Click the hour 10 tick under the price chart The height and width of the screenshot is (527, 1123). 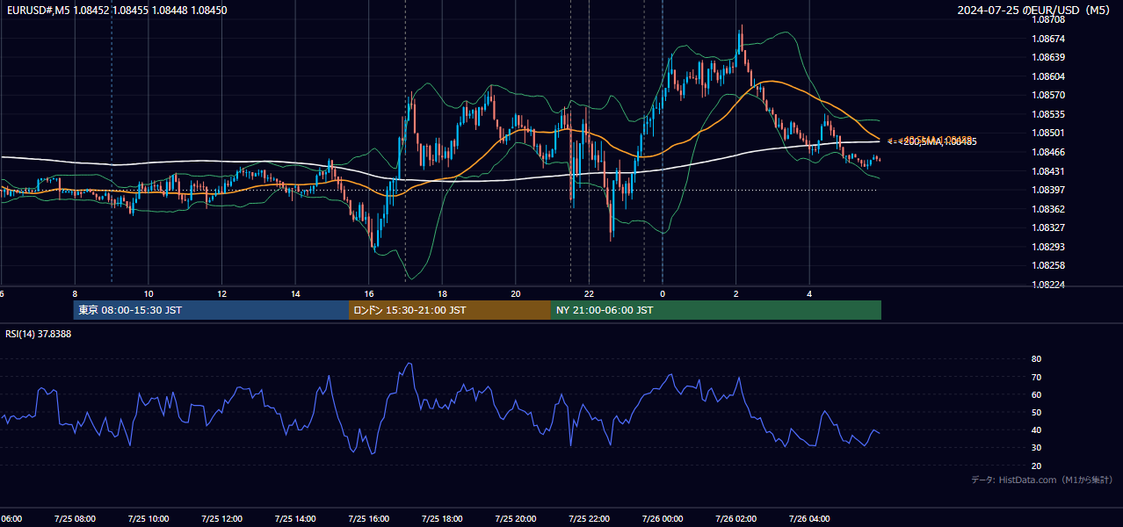click(149, 293)
